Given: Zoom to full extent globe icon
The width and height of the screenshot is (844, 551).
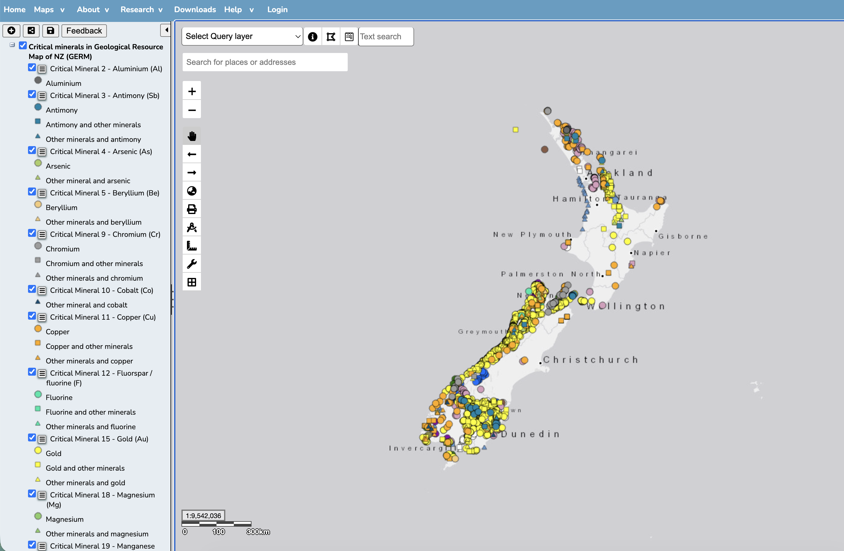Looking at the screenshot, I should click(192, 191).
